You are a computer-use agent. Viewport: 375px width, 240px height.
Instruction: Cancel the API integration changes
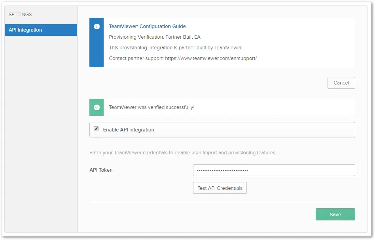(341, 83)
